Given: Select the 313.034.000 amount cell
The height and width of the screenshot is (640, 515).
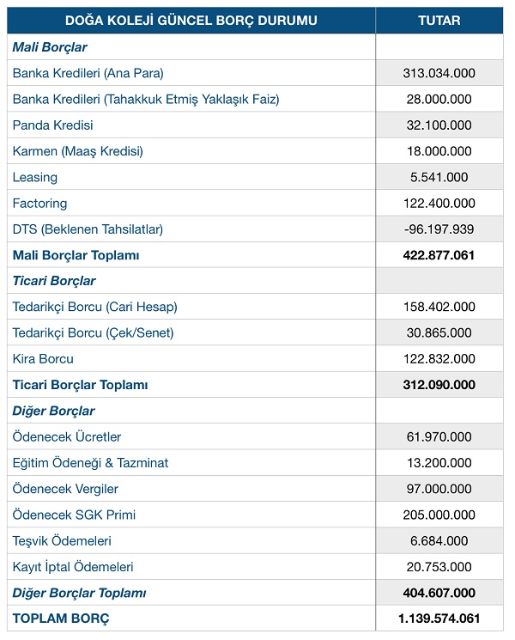Looking at the screenshot, I should 439,73.
